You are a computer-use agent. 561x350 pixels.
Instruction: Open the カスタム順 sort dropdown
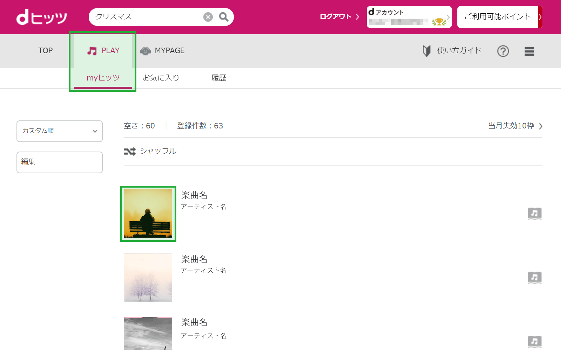coord(60,131)
